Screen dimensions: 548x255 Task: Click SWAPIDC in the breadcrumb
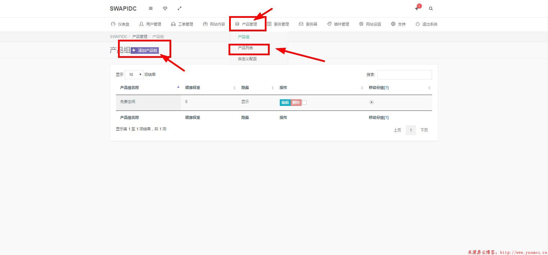[x=119, y=37]
